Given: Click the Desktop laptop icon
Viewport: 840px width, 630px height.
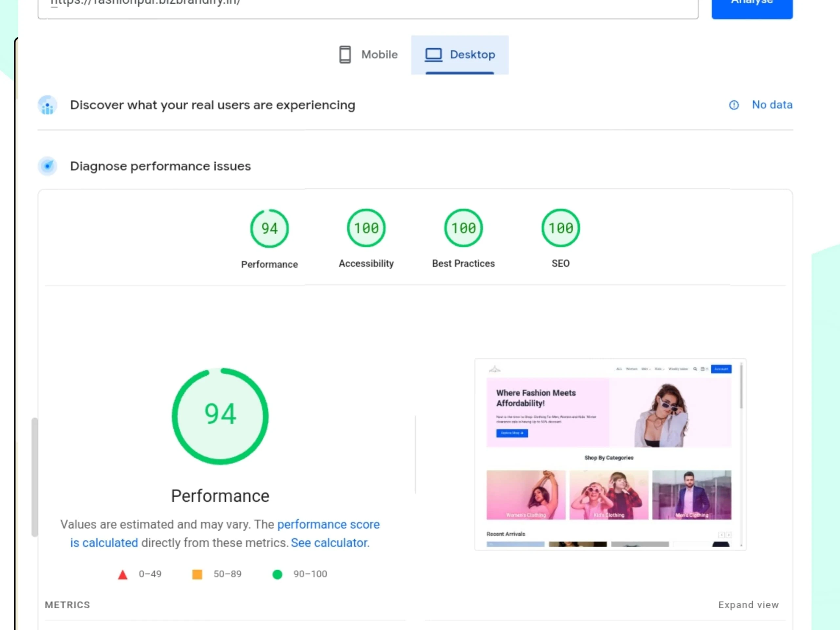Looking at the screenshot, I should pos(433,54).
